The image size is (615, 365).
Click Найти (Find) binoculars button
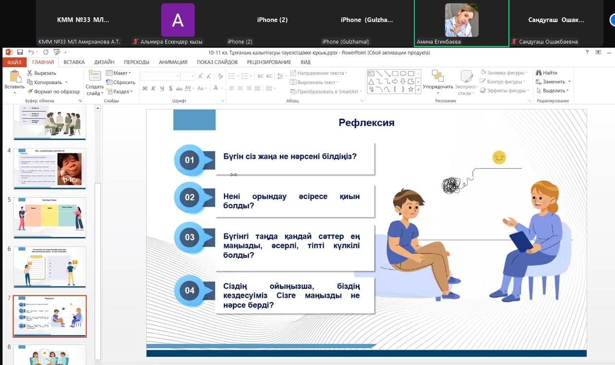[547, 73]
